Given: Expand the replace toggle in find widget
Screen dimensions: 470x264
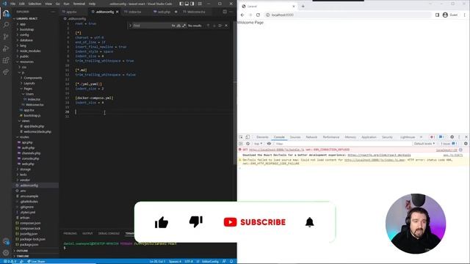Looking at the screenshot, I should 131,26.
